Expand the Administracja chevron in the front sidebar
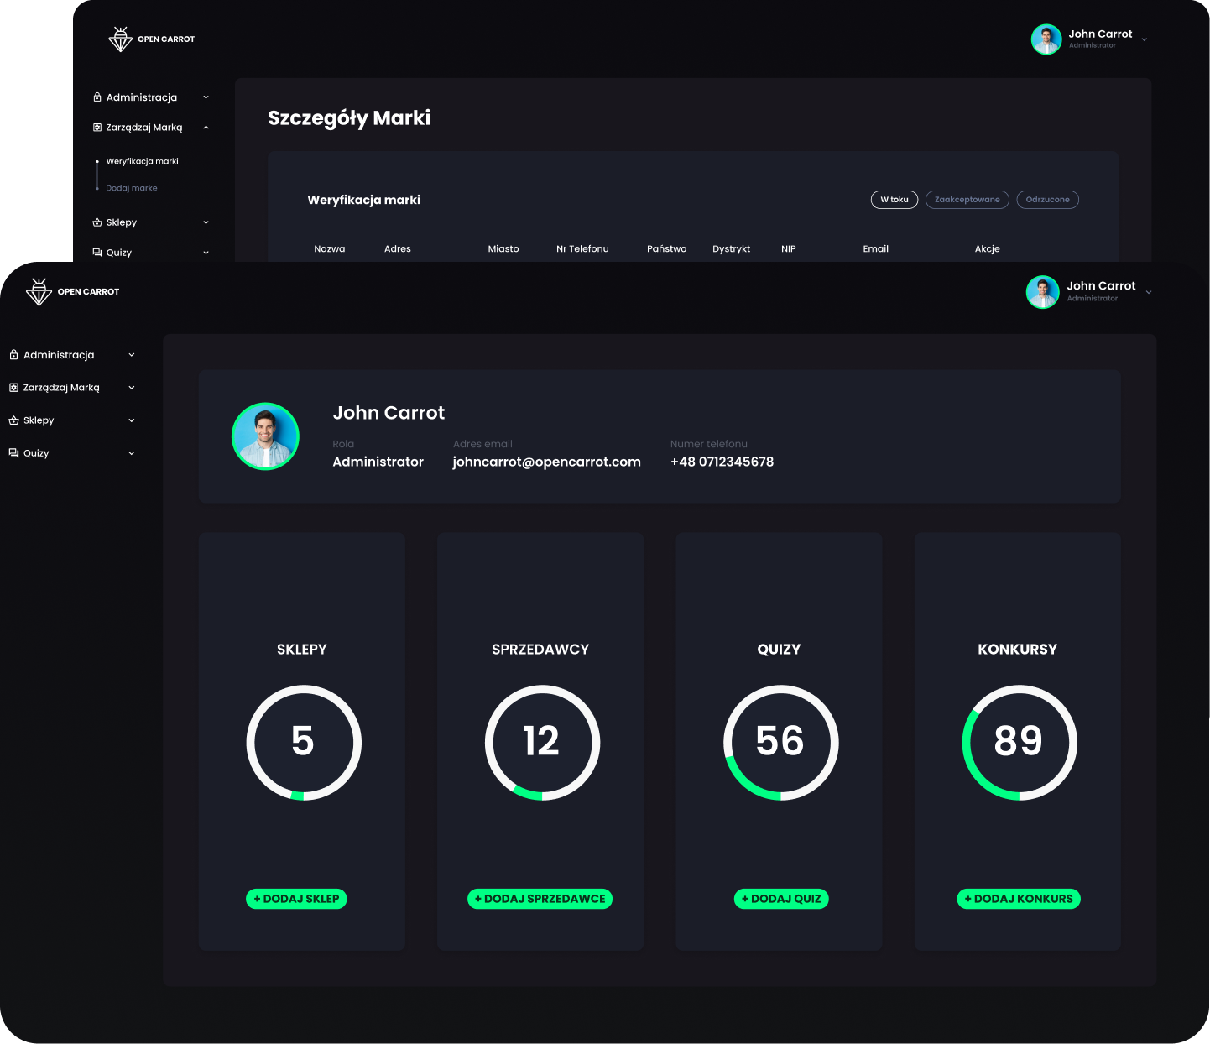Screen dimensions: 1210x1044 132,355
